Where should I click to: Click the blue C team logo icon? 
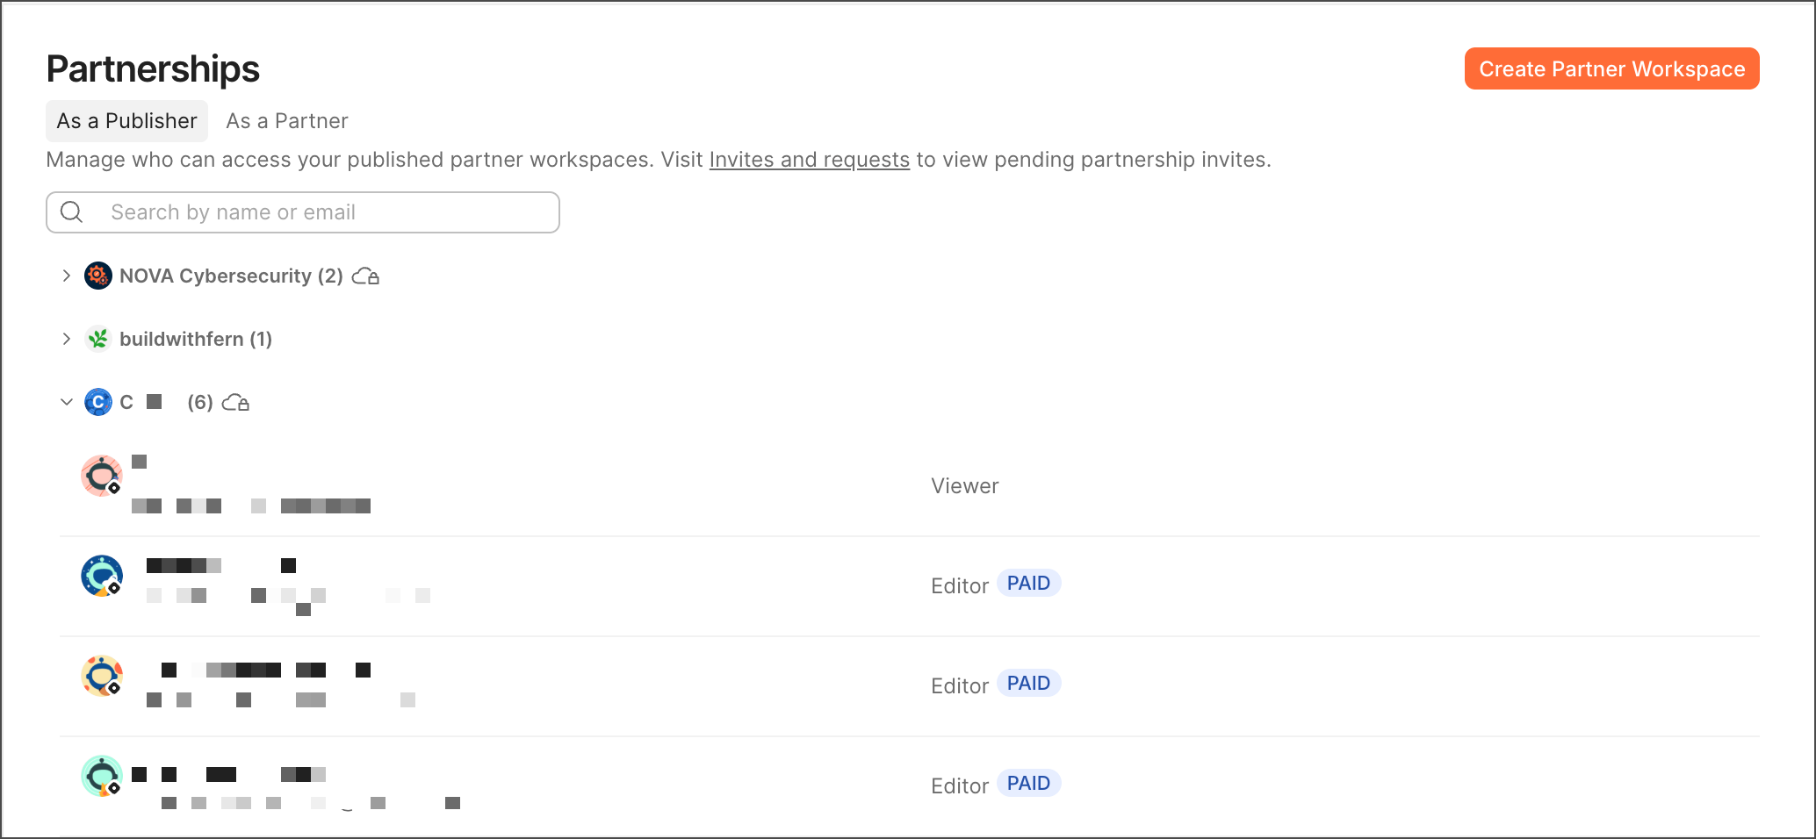[x=98, y=402]
